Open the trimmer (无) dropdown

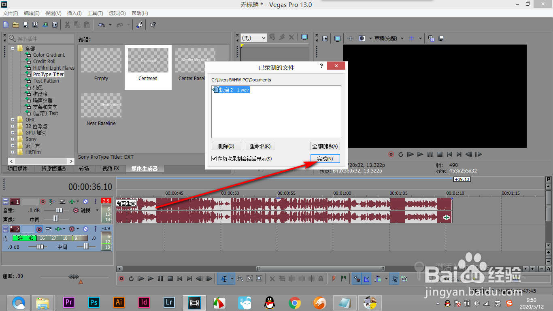253,38
